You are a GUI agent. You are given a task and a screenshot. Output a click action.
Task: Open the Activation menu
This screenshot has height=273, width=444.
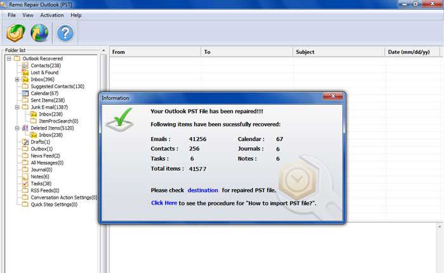[x=51, y=15]
